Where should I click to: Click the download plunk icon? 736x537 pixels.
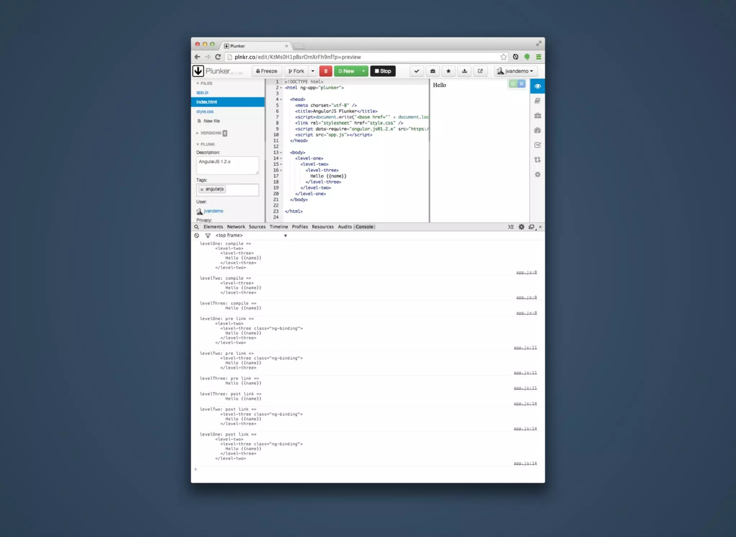(464, 71)
